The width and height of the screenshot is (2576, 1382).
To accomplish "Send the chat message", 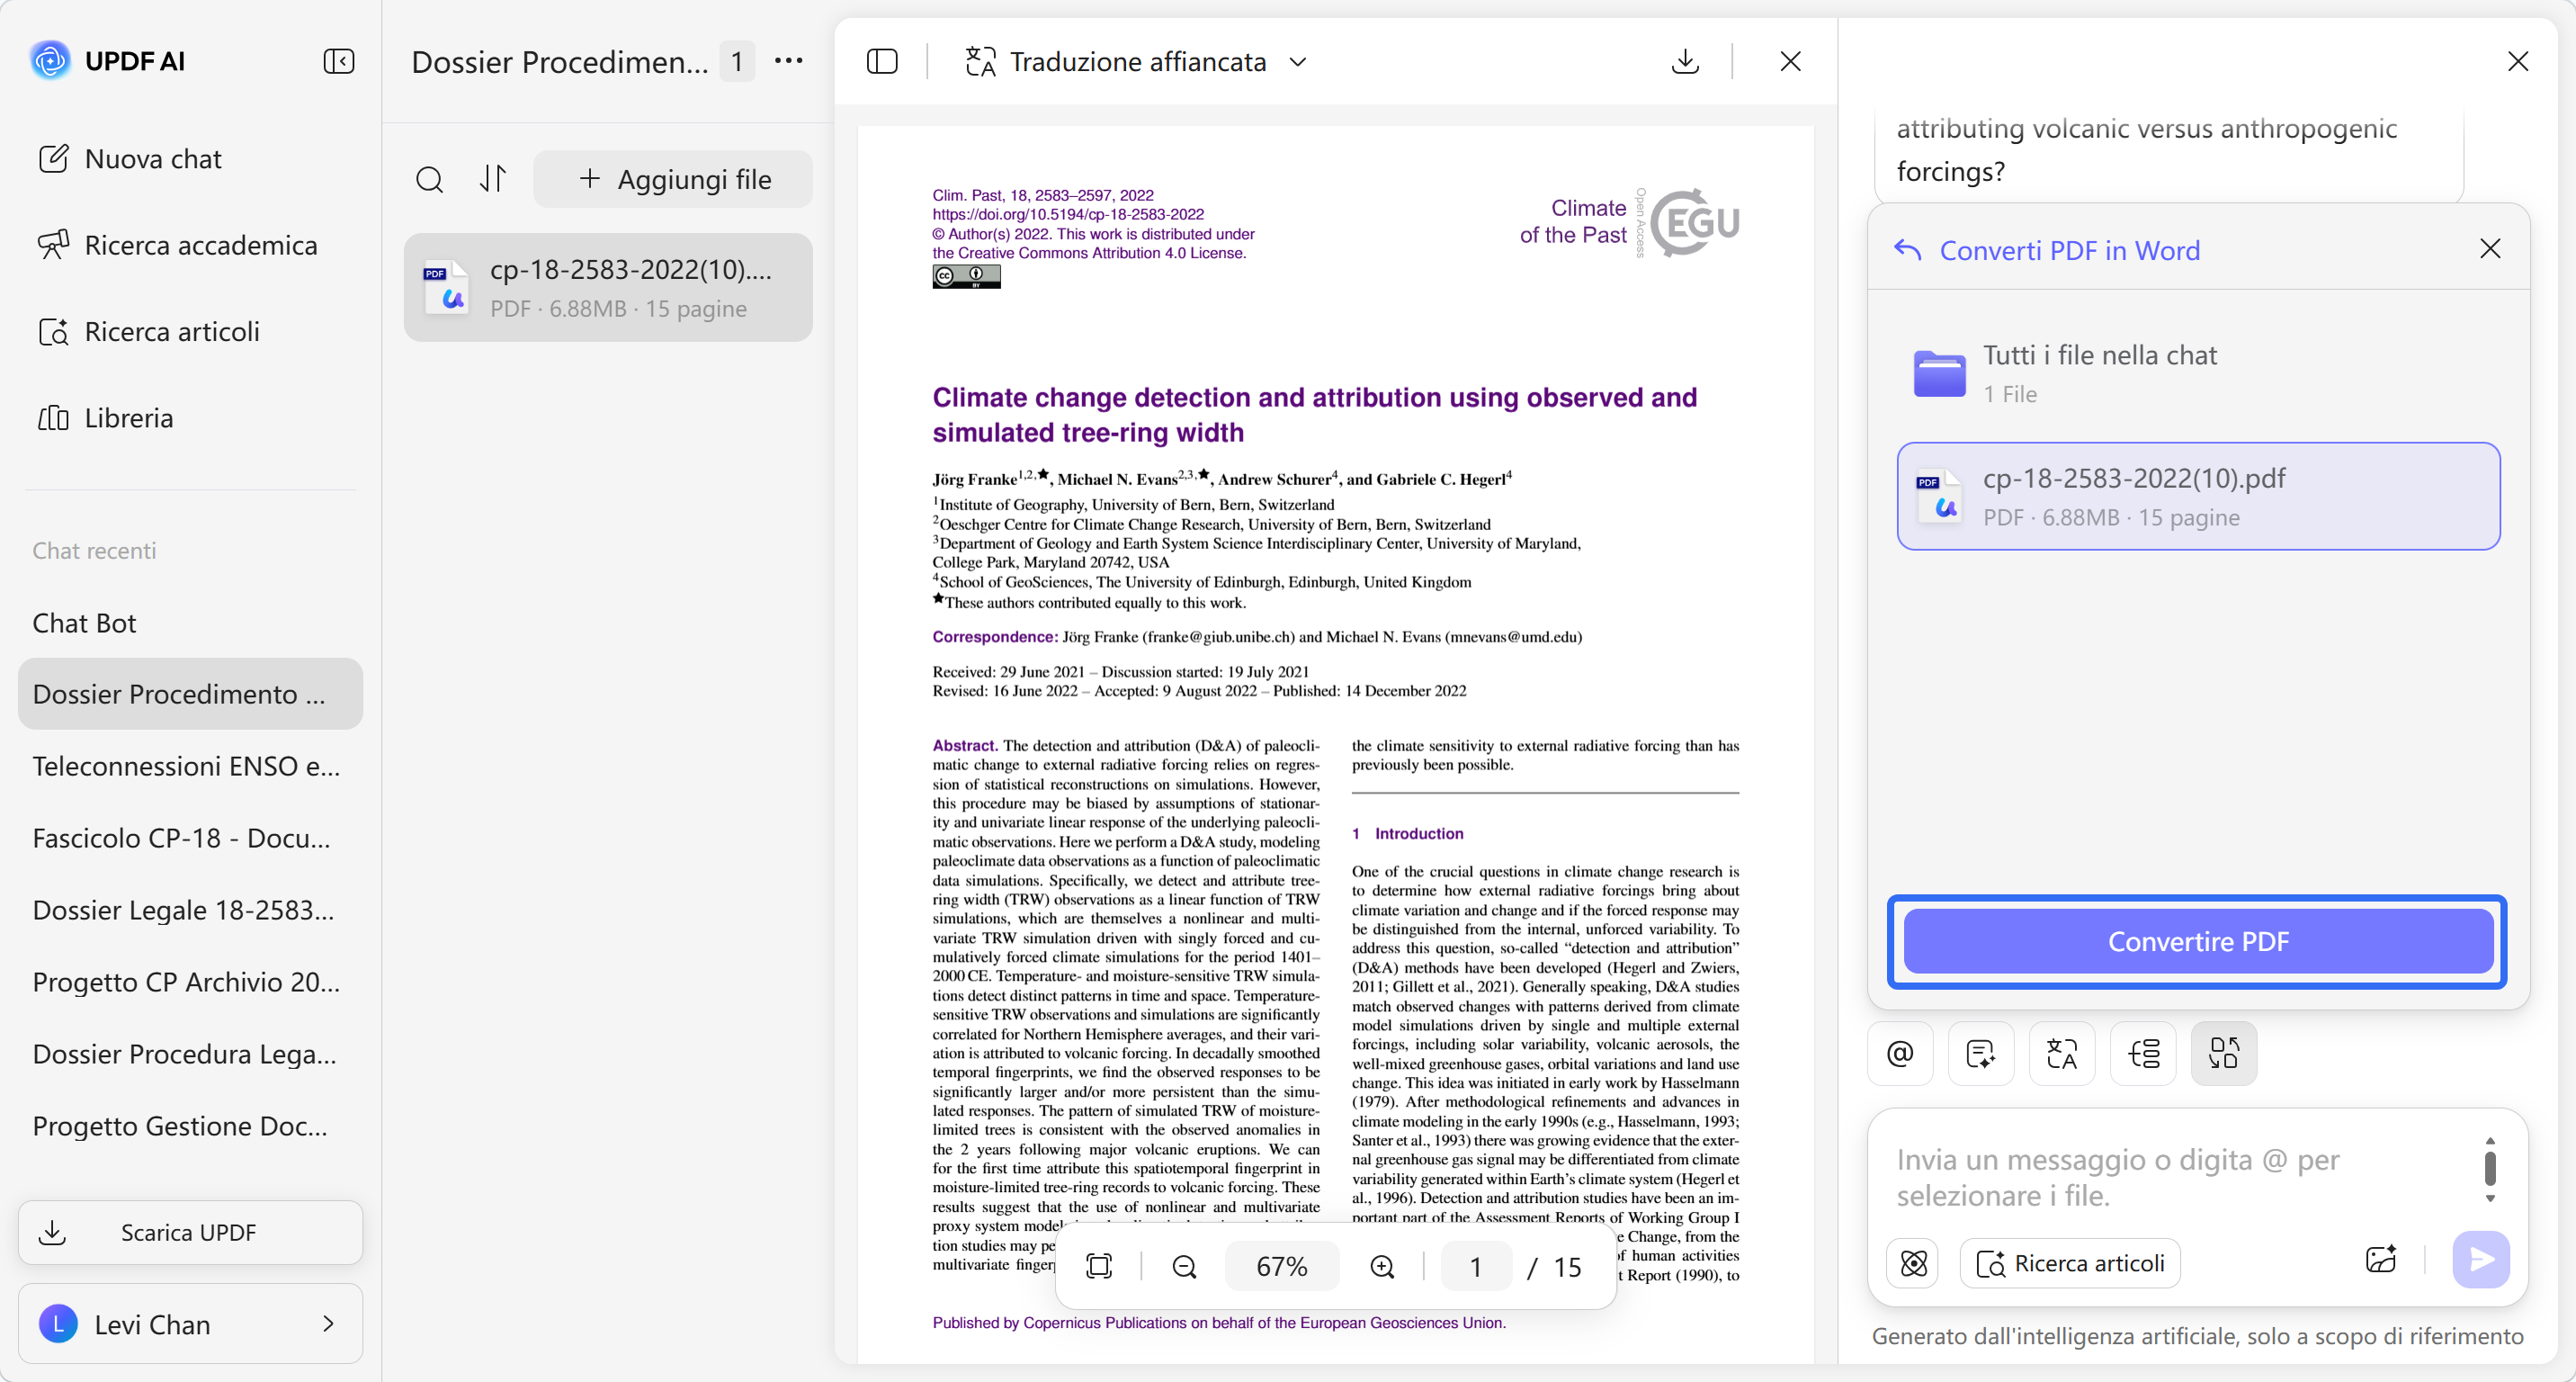I will [2481, 1259].
